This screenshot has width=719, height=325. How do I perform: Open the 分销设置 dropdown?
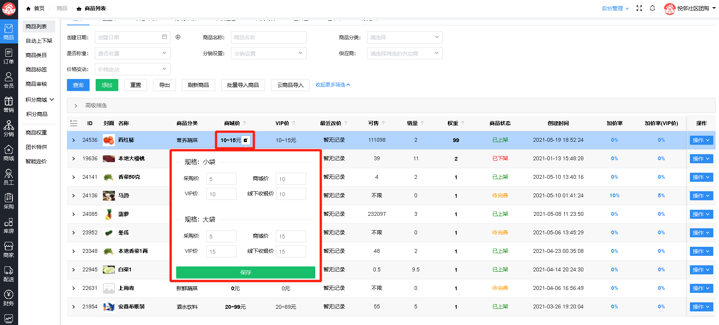coord(268,53)
